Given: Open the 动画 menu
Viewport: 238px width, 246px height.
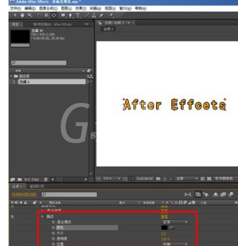Looking at the screenshot, I should (x=95, y=9).
